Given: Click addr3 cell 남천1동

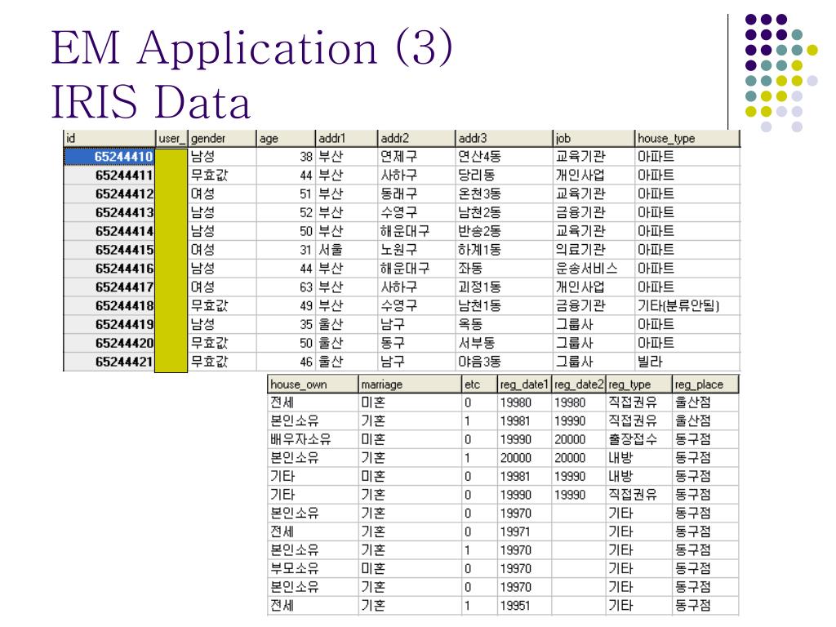Looking at the screenshot, I should 505,306.
